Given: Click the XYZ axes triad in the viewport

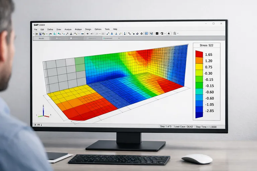Looking at the screenshot, I should tap(43, 112).
